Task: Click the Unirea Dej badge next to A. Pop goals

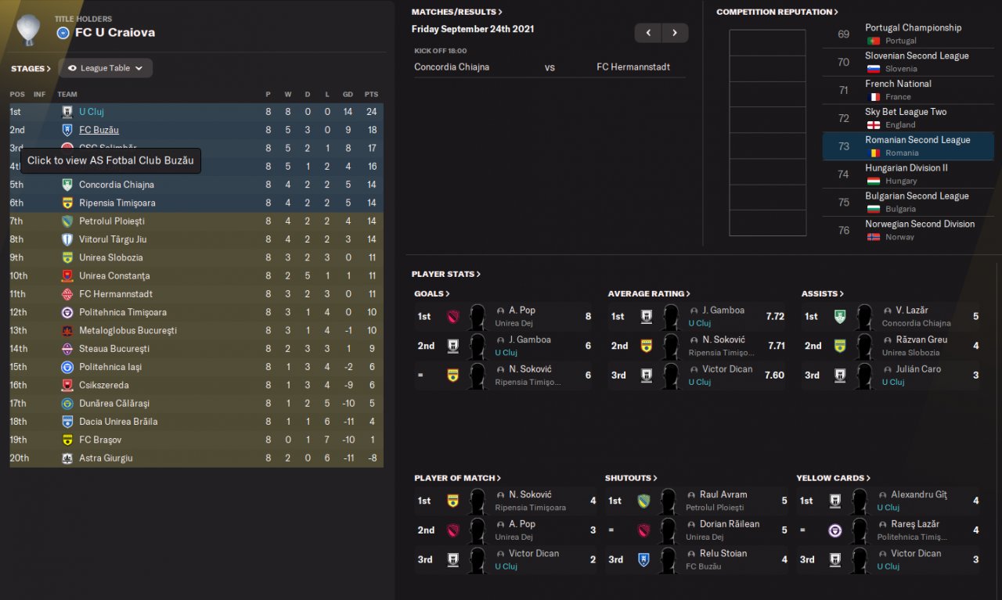Action: 452,317
